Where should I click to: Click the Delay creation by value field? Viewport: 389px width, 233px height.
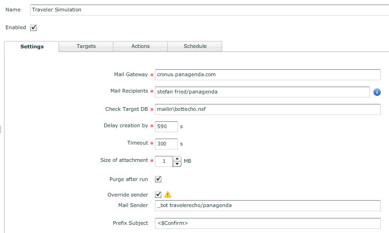point(166,126)
